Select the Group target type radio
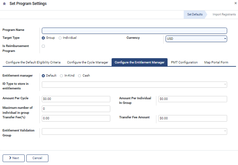Image resolution: width=238 pixels, height=165 pixels. click(x=43, y=38)
